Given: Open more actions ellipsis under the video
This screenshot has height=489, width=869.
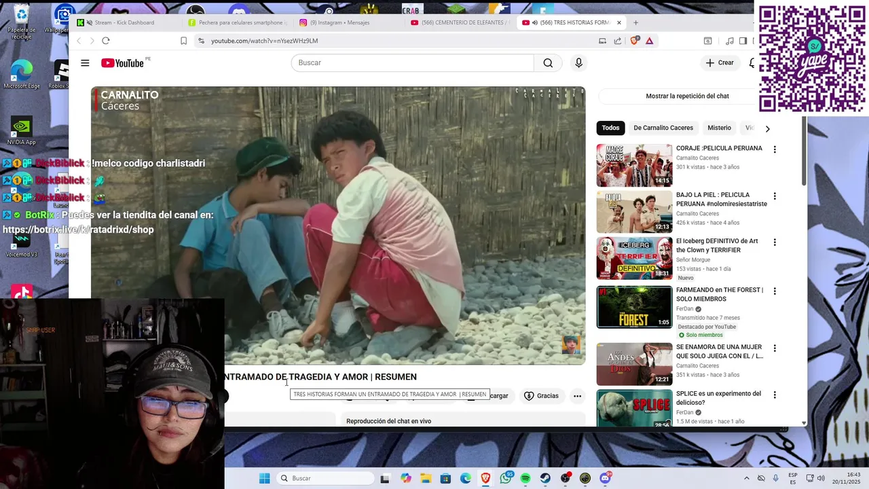Looking at the screenshot, I should tap(577, 396).
